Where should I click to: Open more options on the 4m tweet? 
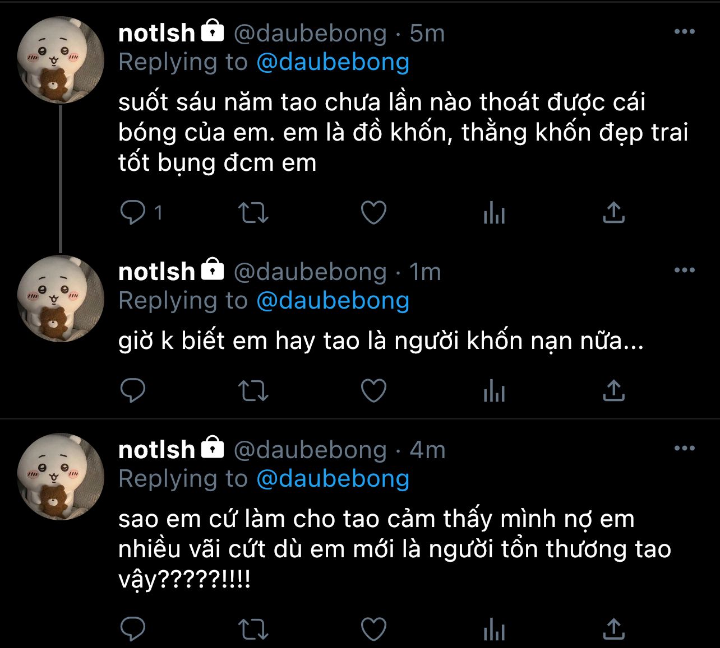[684, 448]
